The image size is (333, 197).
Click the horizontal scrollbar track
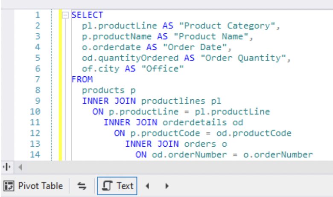point(171,165)
